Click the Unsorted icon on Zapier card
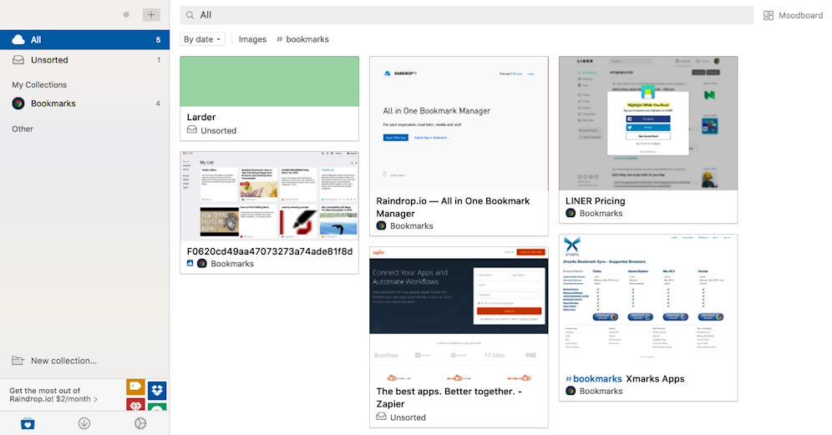Image resolution: width=832 pixels, height=435 pixels. tap(381, 417)
